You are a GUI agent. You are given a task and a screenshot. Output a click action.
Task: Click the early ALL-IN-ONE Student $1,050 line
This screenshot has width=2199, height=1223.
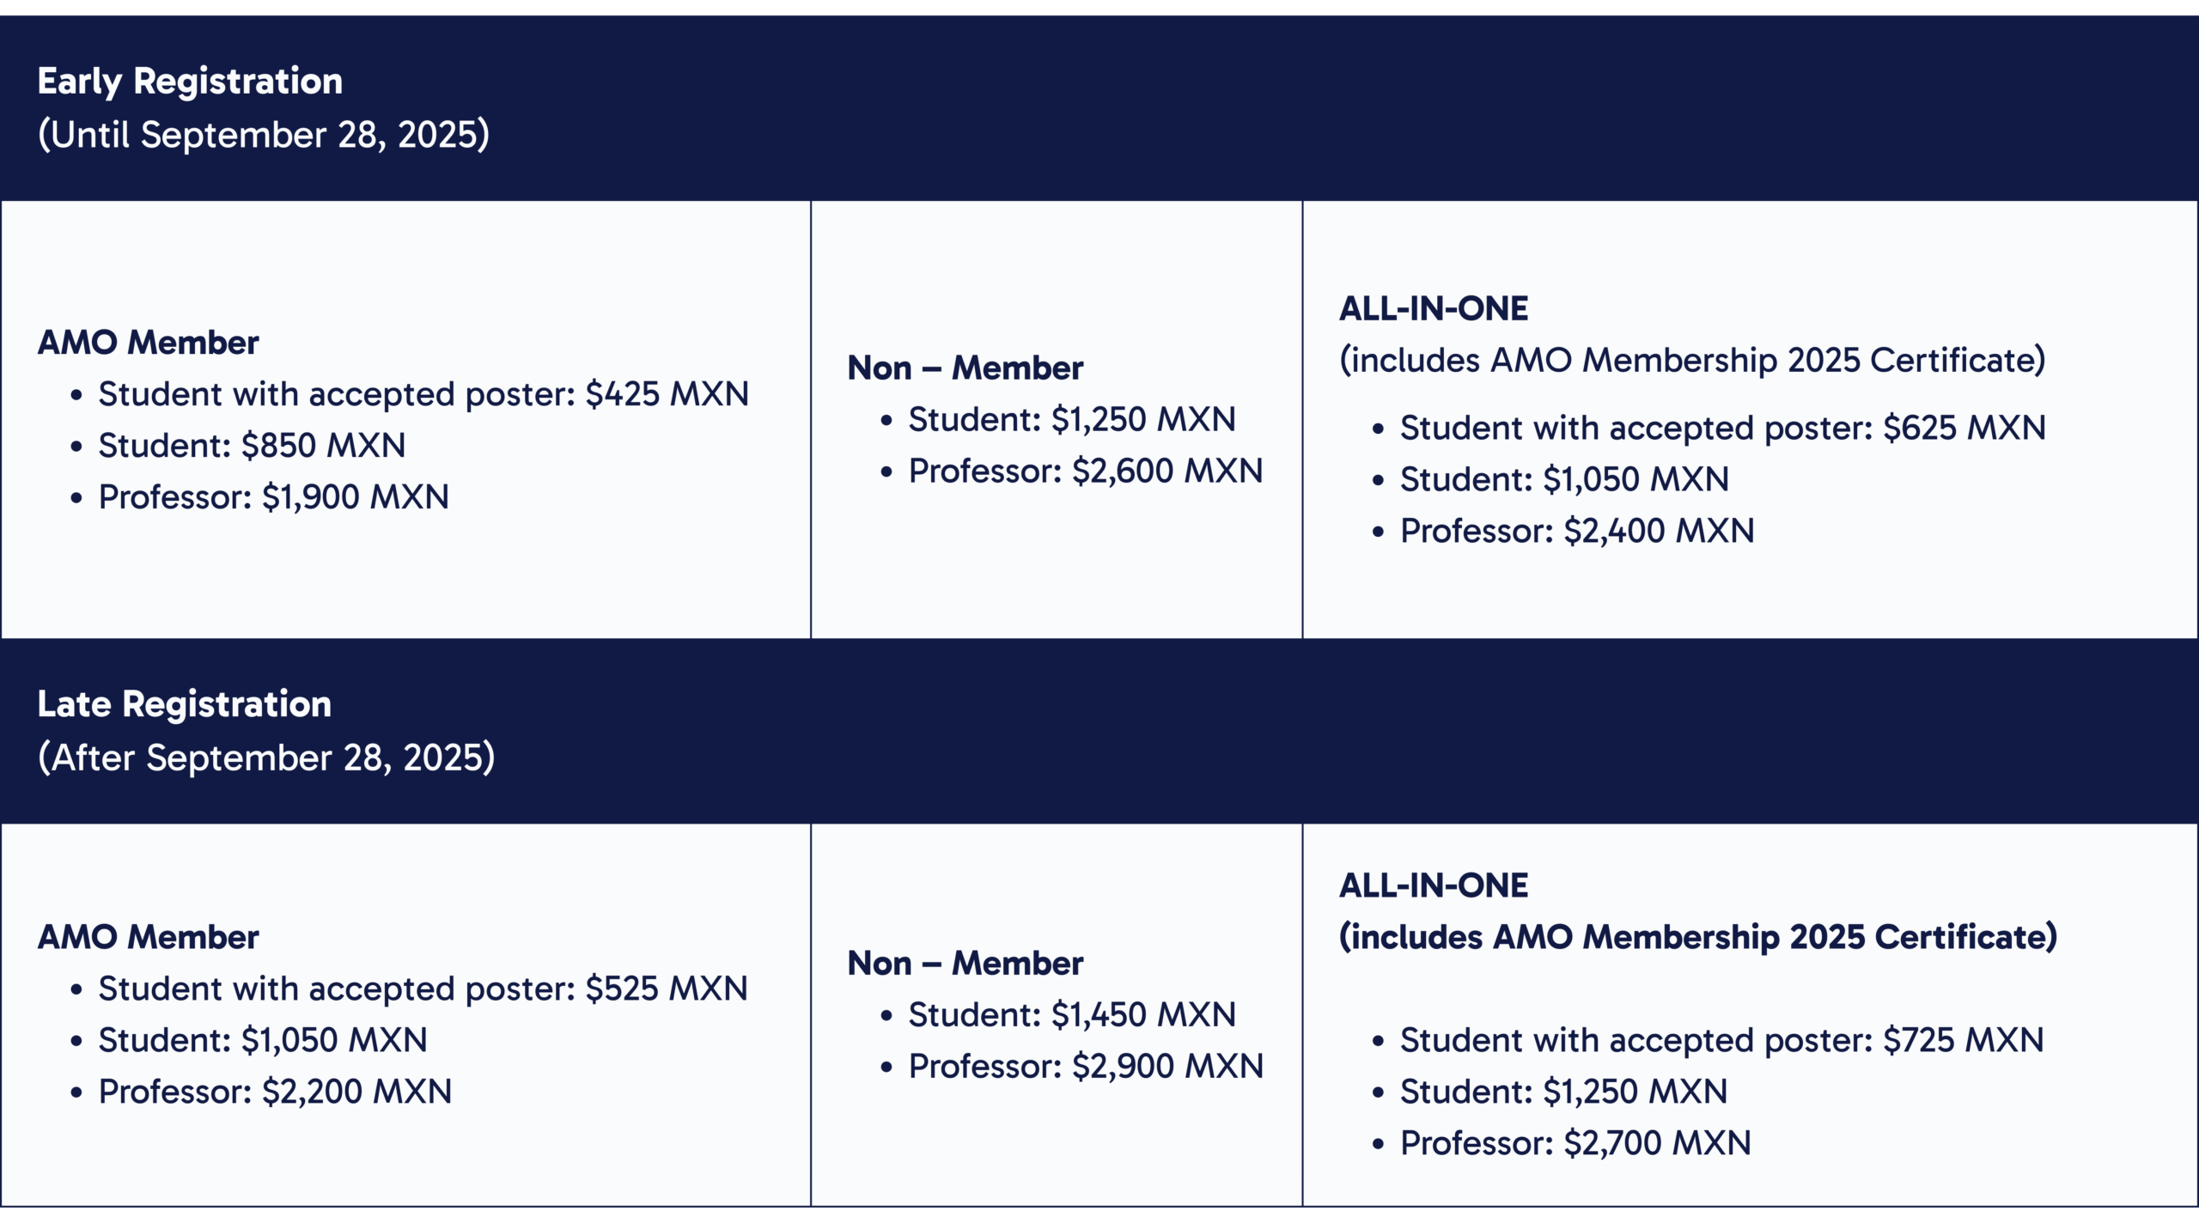coord(1563,479)
